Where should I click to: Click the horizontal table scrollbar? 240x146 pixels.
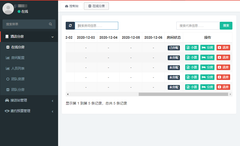click(183, 94)
